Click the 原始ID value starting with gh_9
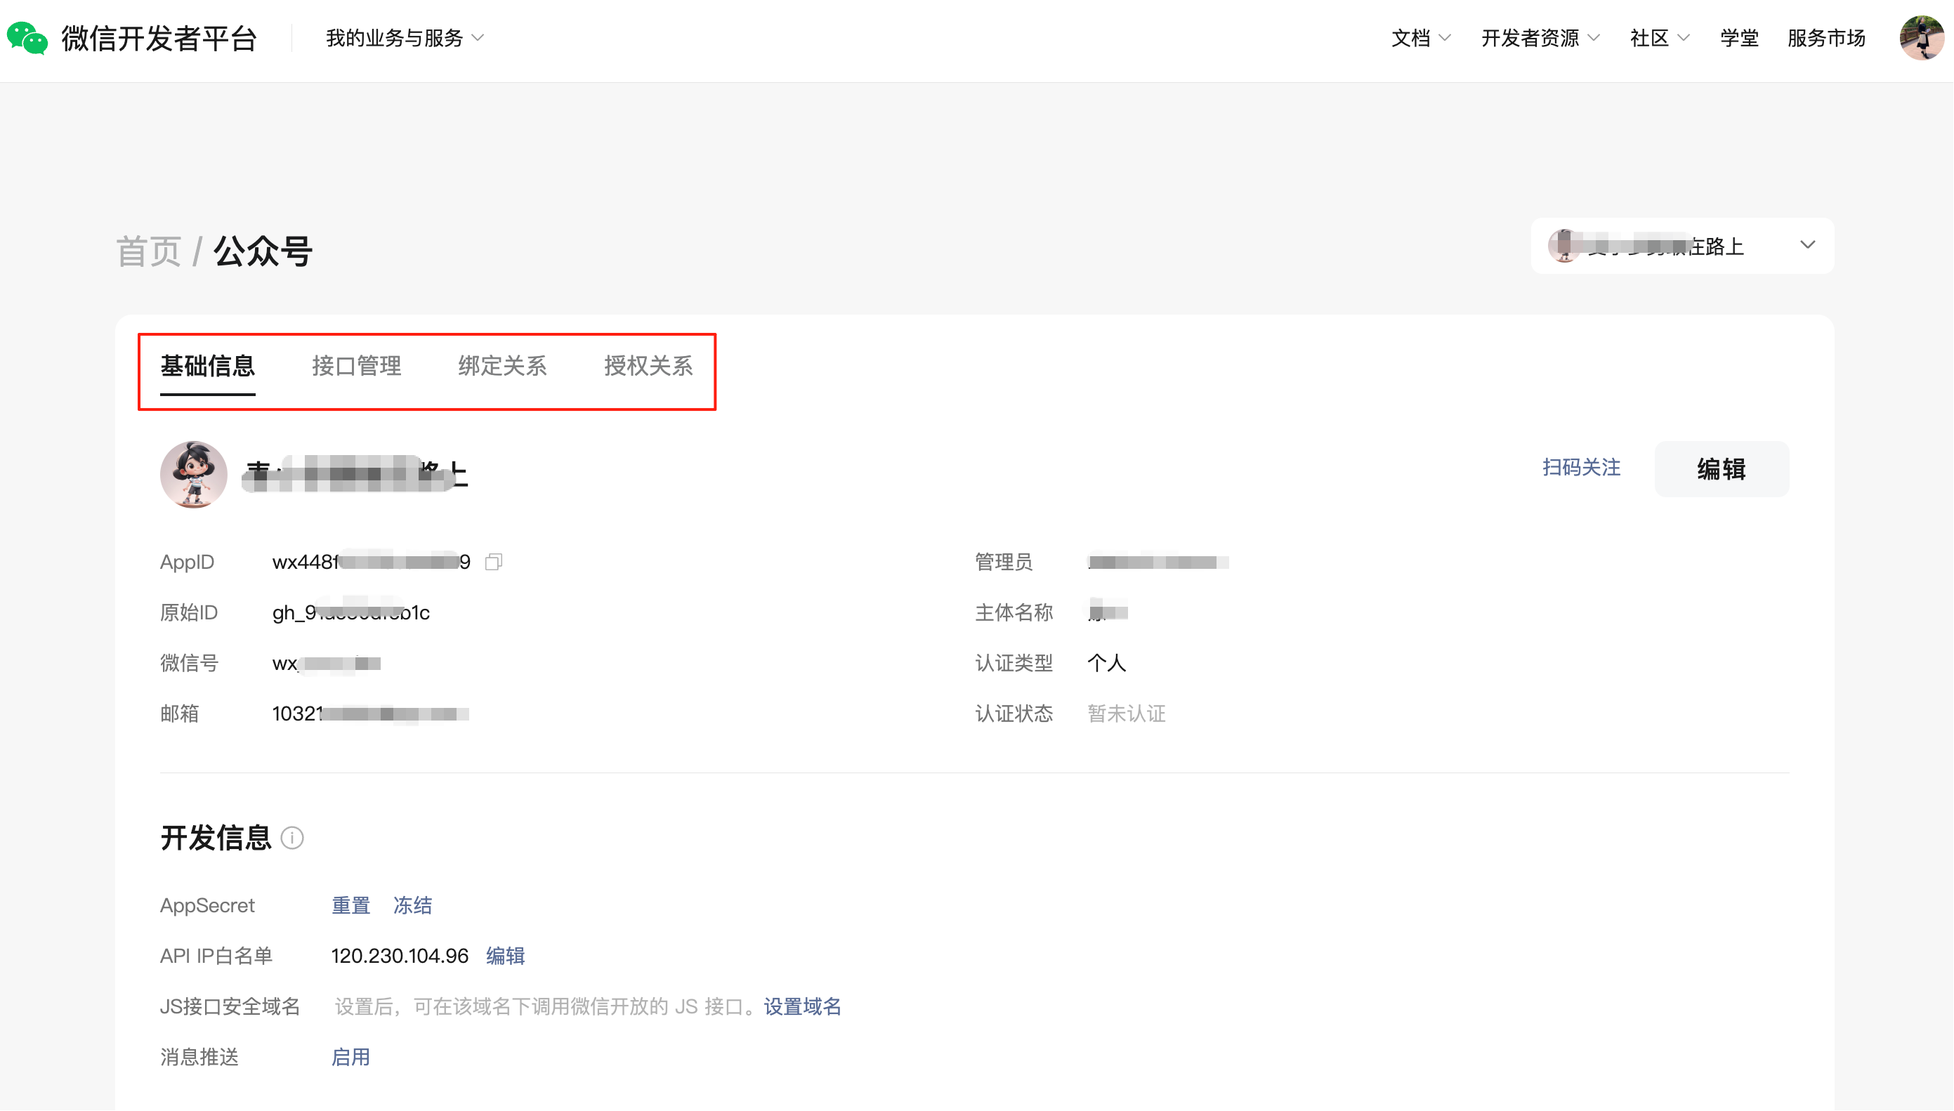 coord(351,612)
